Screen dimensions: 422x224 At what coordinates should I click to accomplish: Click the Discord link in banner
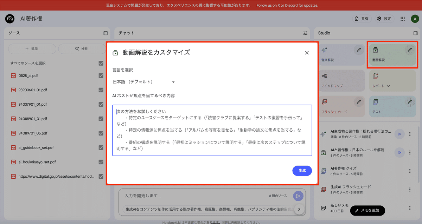(x=291, y=6)
